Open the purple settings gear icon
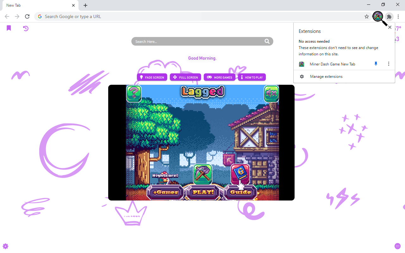Screen dimensions: 405x253 tap(5, 246)
